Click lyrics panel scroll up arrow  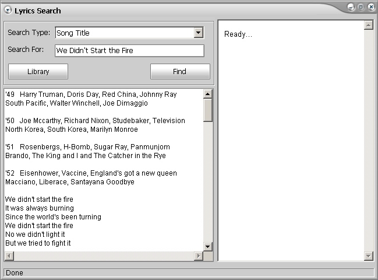(208, 94)
